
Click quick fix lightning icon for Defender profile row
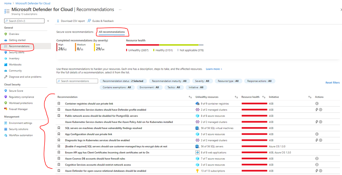(317, 110)
